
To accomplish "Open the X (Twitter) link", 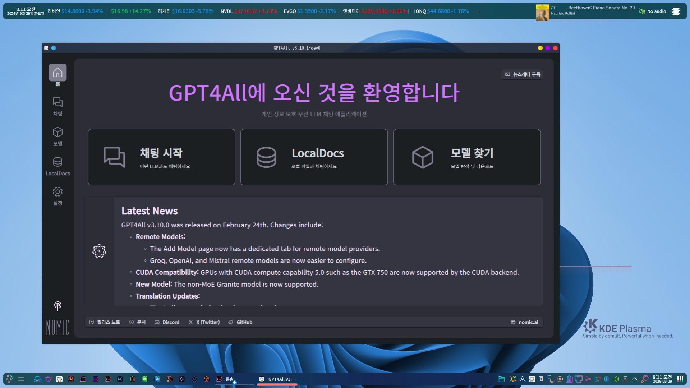I will click(x=204, y=322).
